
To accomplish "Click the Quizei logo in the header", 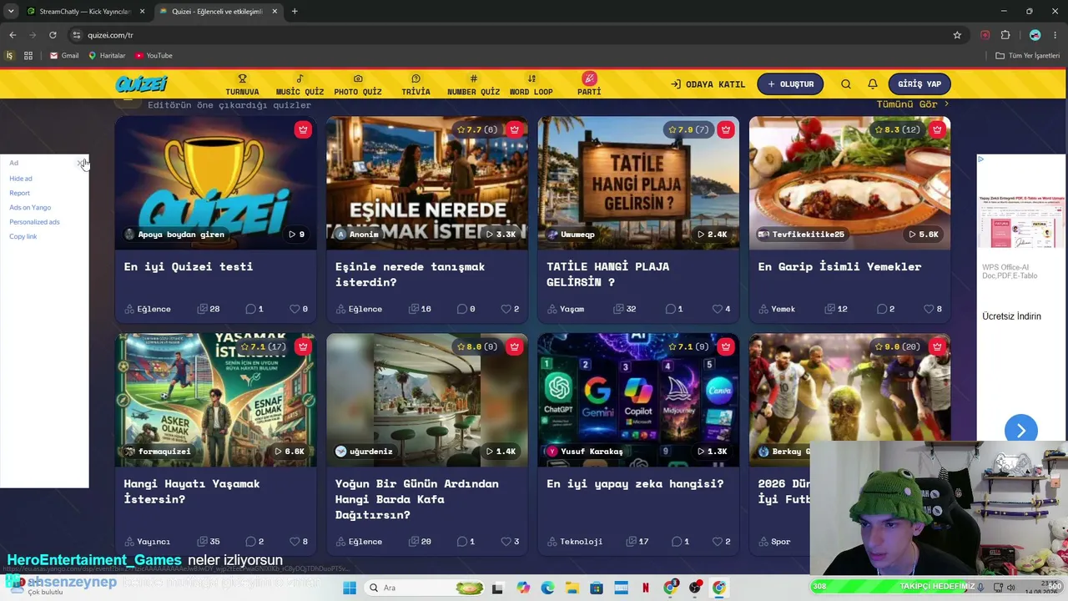I will pos(141,83).
